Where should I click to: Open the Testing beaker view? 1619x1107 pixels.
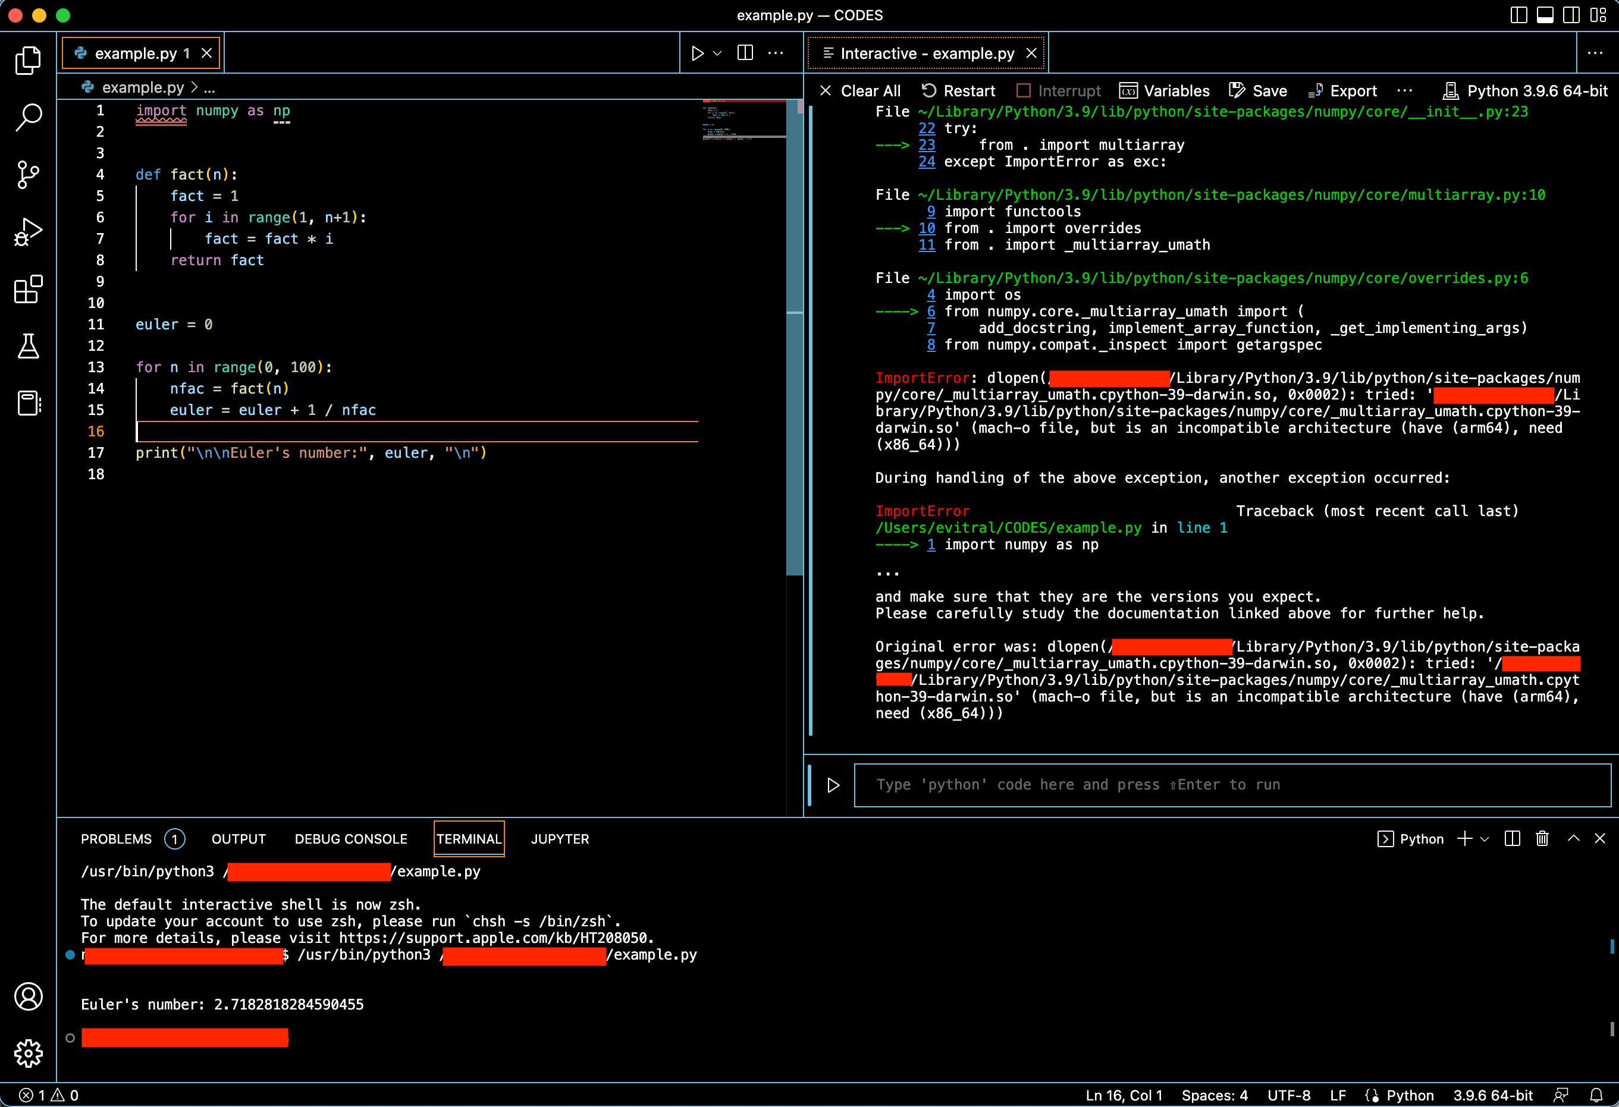click(29, 346)
